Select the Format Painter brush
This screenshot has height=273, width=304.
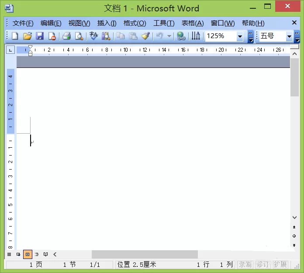click(x=145, y=36)
